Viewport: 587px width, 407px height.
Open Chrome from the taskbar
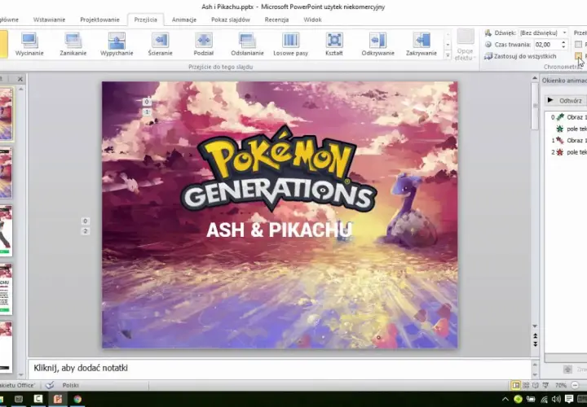(x=77, y=399)
